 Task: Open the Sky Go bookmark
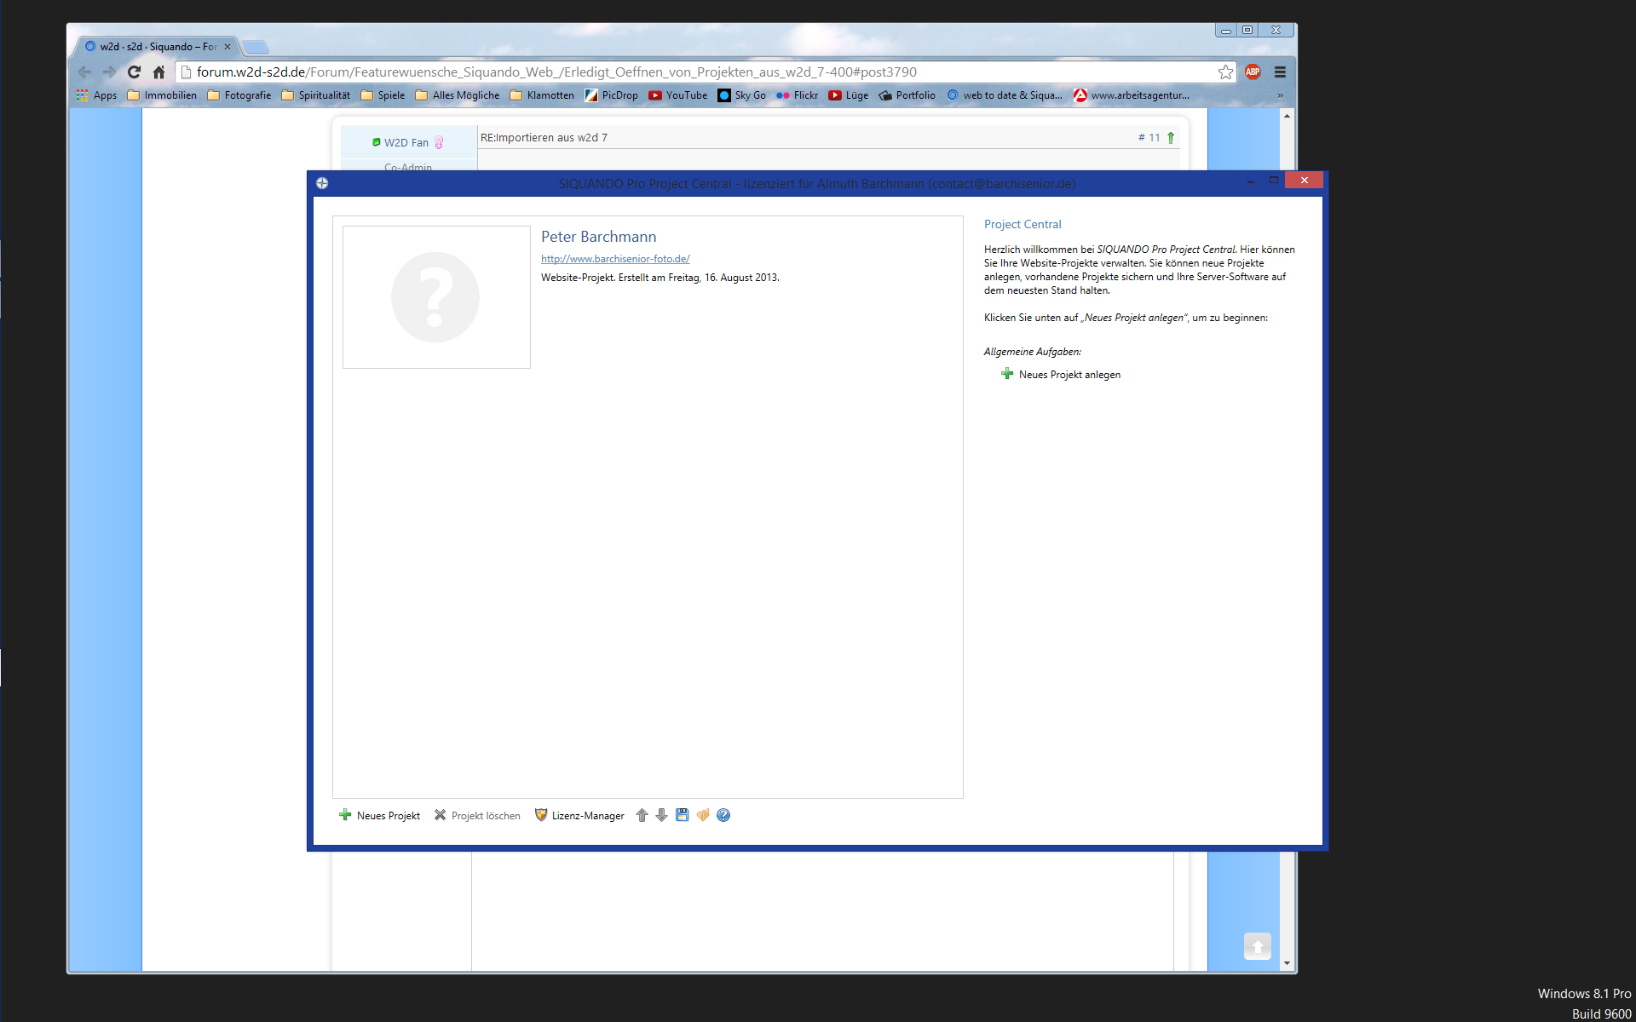(742, 95)
